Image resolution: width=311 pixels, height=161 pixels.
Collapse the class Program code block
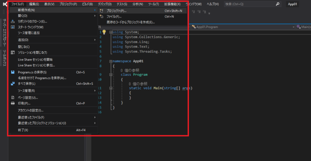click(111, 75)
